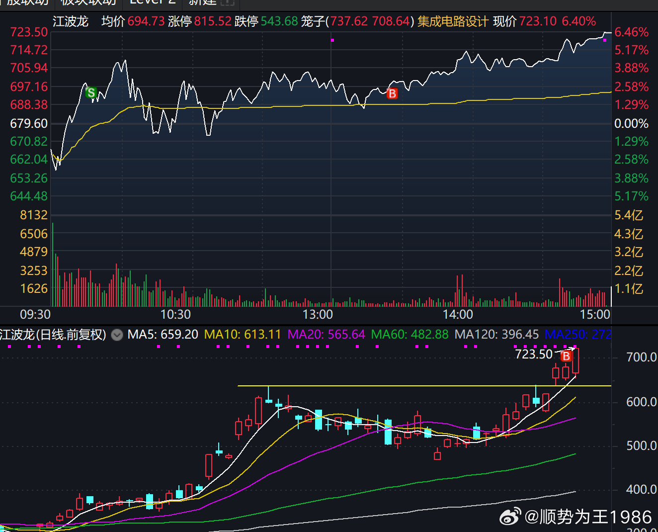Screen dimensions: 658x532
Task: Click the 723.50 high price label on daily chart
Action: click(534, 355)
